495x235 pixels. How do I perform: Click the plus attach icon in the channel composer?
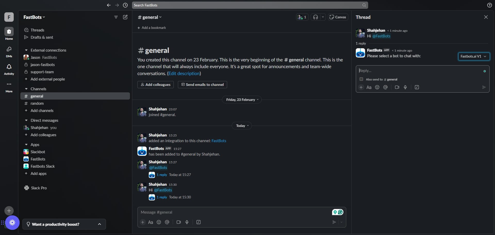[143, 222]
